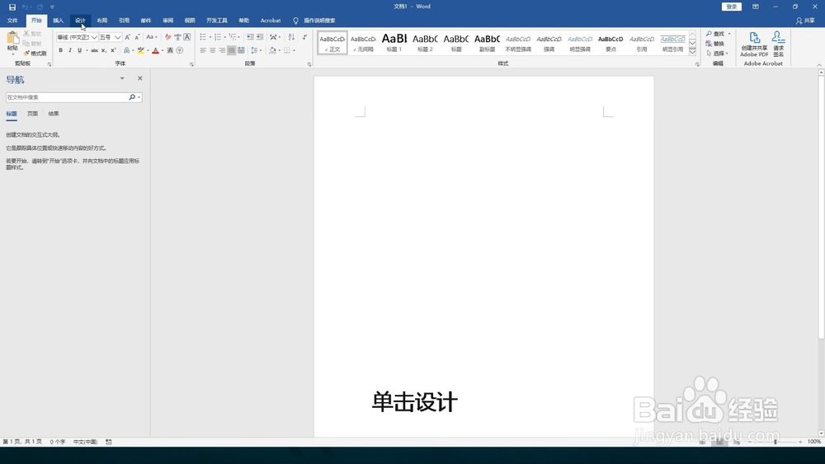Click the sort (A-Z) icon

click(x=291, y=37)
